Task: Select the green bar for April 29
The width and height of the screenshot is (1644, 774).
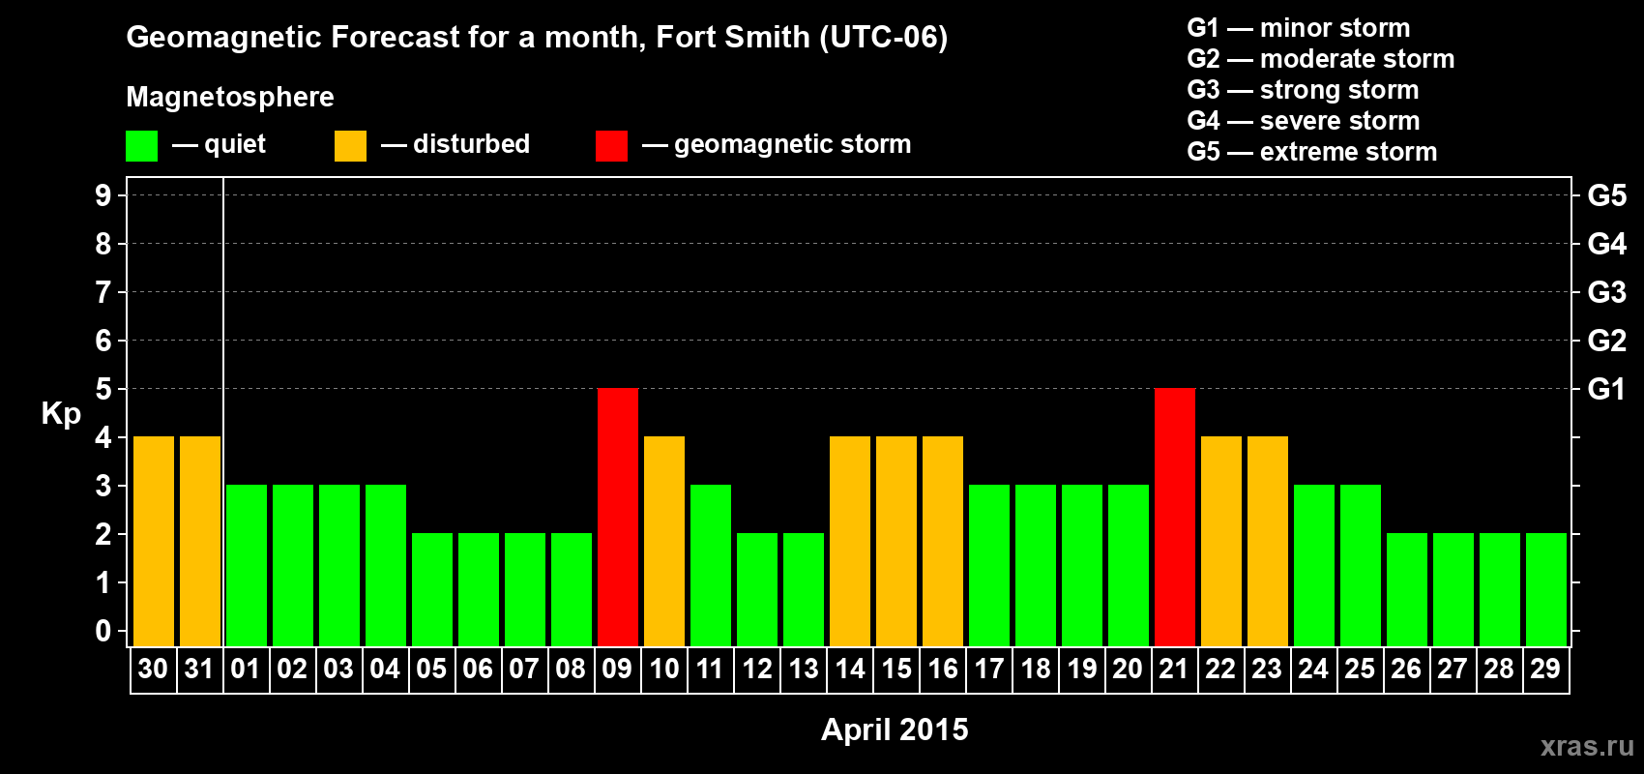Action: [1546, 590]
